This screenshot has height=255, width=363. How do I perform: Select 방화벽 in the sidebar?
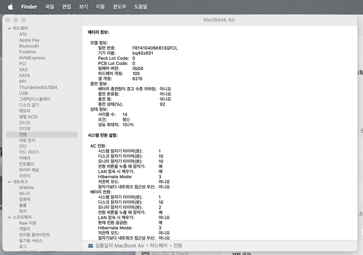coord(24,199)
